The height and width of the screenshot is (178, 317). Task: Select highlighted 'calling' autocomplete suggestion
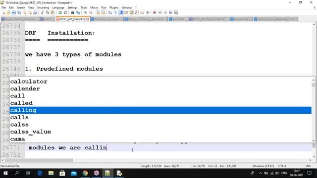click(160, 110)
